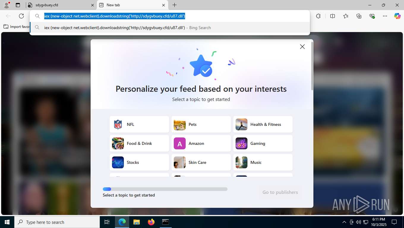Click the topic selection progress bar
Screen dimensions: 404x228
165,189
